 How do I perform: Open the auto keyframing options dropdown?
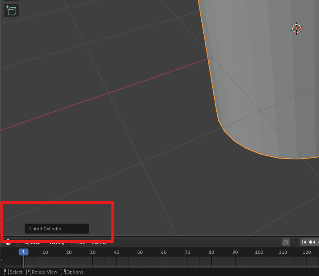click(294, 242)
